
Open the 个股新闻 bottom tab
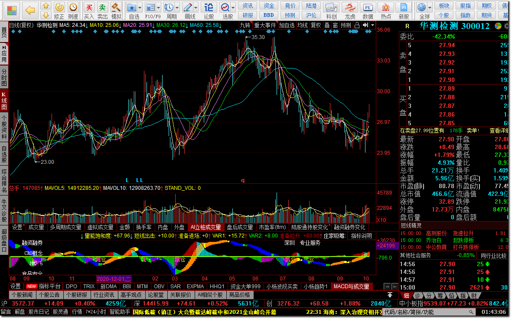[22, 295]
